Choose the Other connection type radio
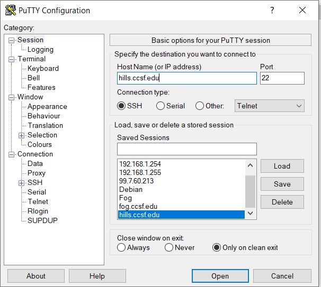The height and width of the screenshot is (287, 321). click(x=200, y=106)
